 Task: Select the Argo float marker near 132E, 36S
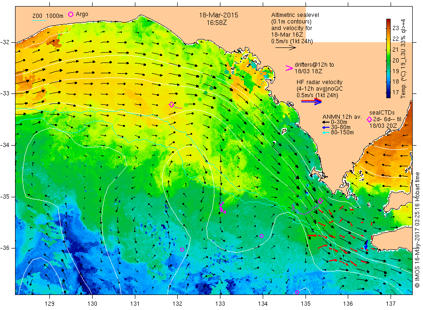pos(182,249)
